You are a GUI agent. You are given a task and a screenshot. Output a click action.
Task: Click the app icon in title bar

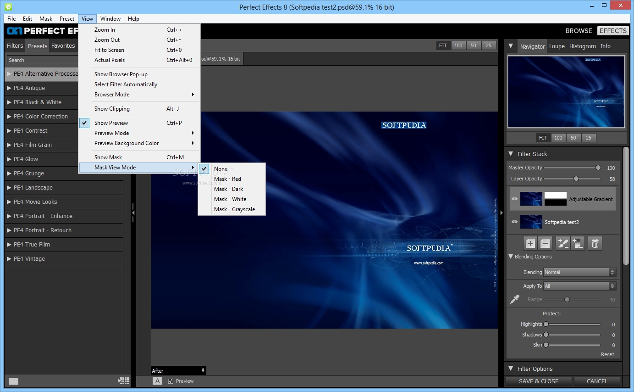click(x=8, y=7)
